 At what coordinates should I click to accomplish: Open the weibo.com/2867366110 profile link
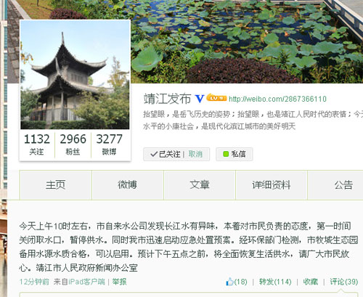(x=277, y=99)
